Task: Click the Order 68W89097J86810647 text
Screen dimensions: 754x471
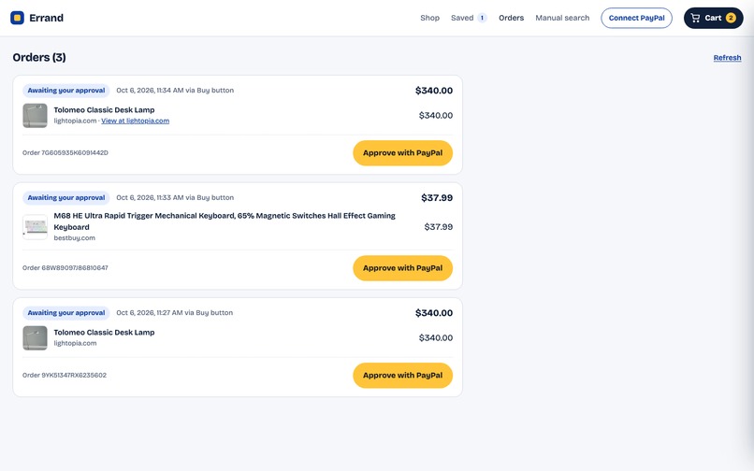Action: click(65, 267)
